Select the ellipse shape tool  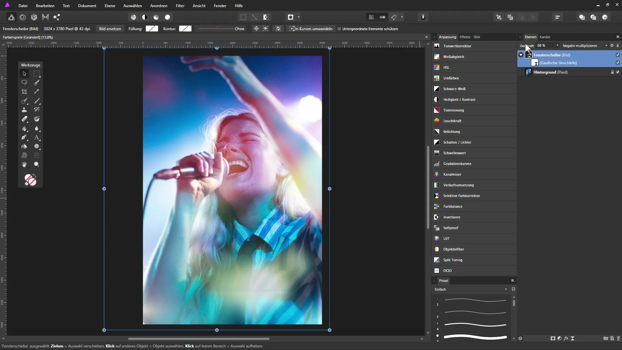(37, 146)
